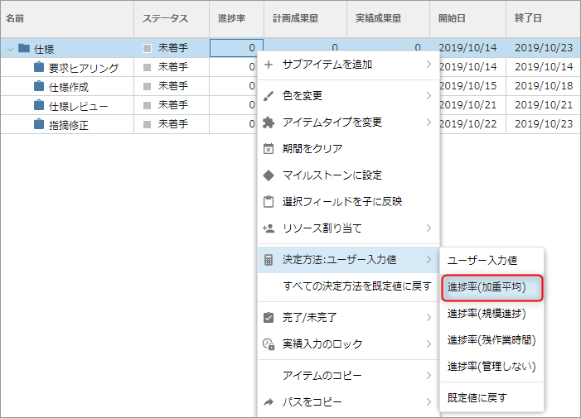Click the briefcase icon next to 要求ヒアリング
581x418 pixels.
click(x=39, y=67)
